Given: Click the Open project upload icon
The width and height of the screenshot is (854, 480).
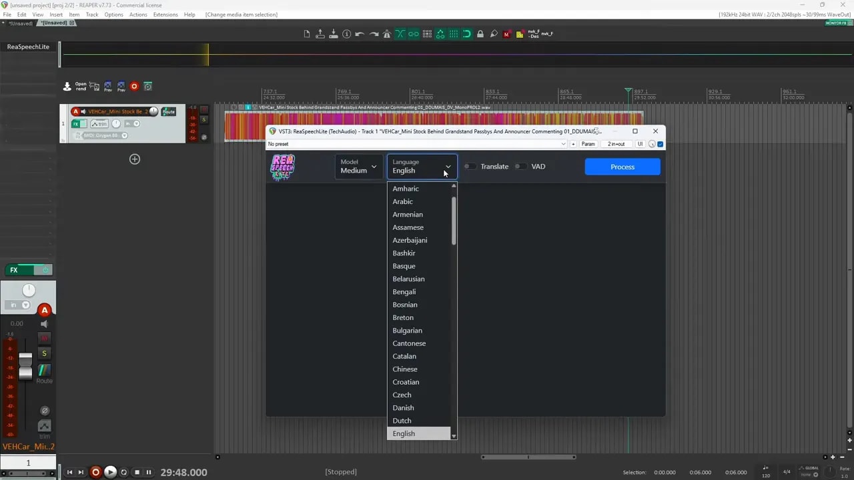Looking at the screenshot, I should click(320, 34).
